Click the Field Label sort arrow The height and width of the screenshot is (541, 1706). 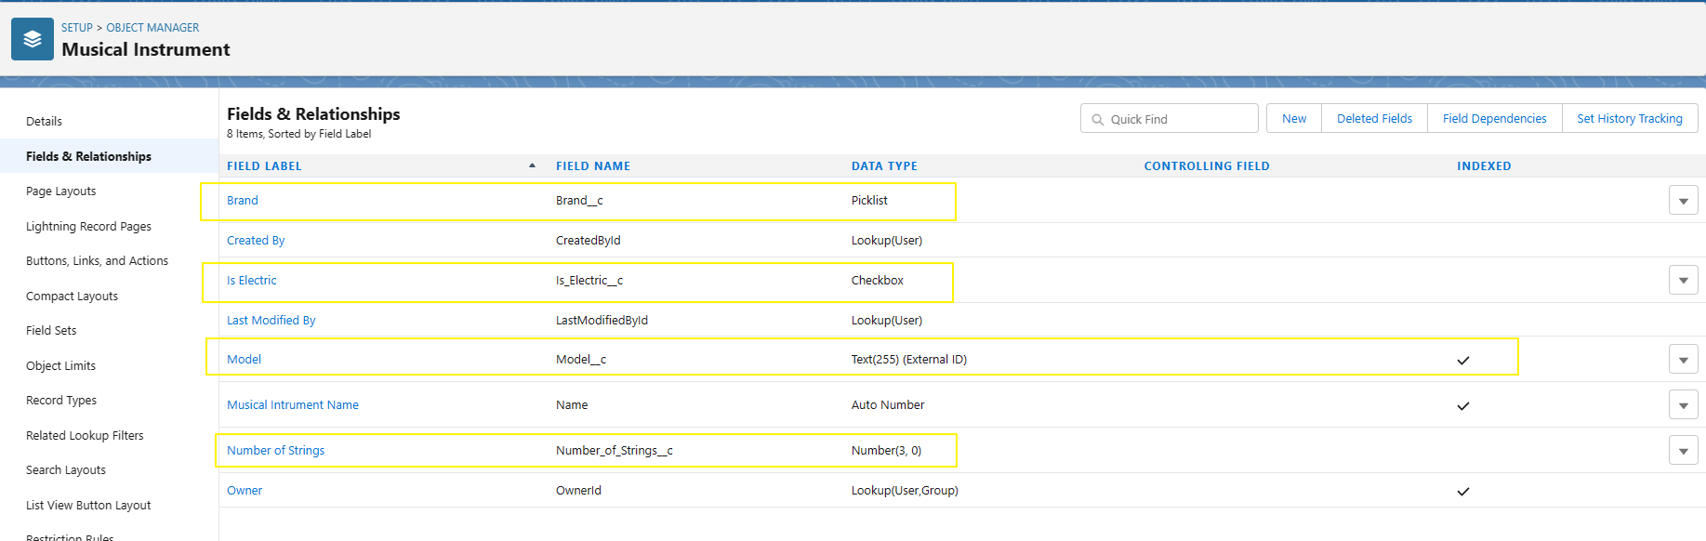(x=532, y=165)
